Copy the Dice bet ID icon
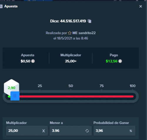The image size is (147, 140). click(89, 21)
